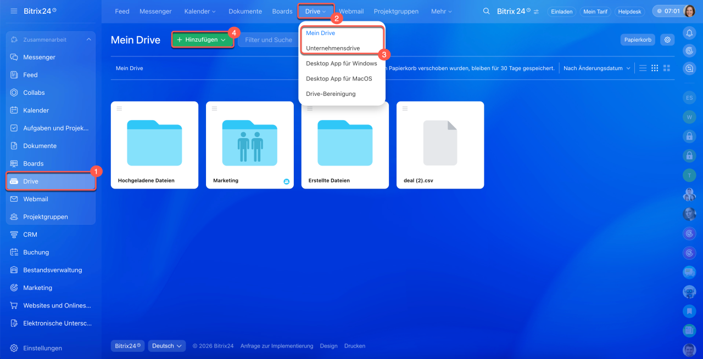This screenshot has width=703, height=359.
Task: Open the Drive dropdown in top menu
Action: point(316,11)
